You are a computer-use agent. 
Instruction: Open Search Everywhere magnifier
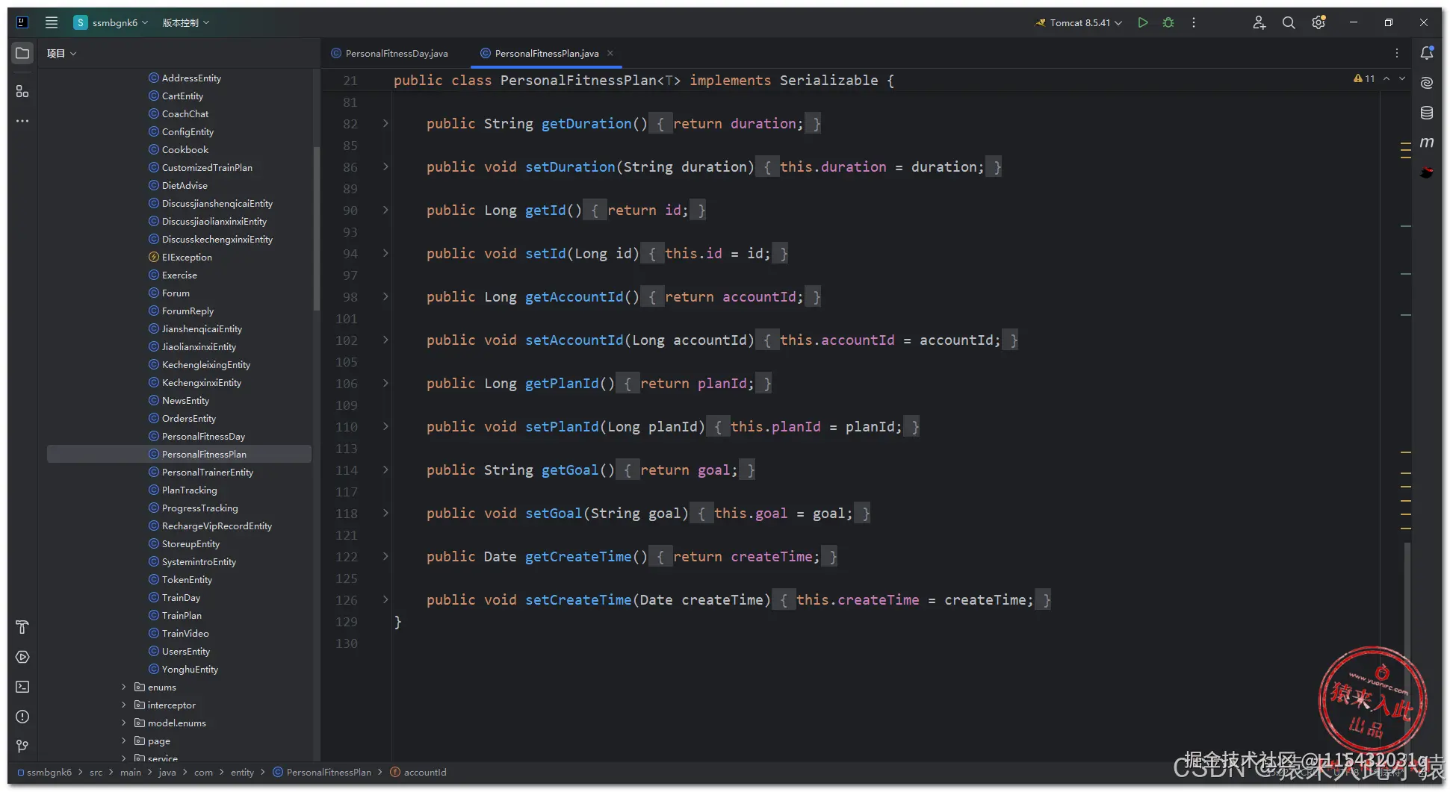pos(1289,22)
